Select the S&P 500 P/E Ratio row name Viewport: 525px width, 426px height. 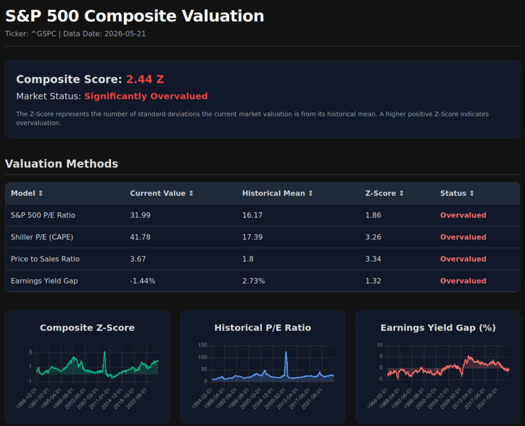pos(43,215)
